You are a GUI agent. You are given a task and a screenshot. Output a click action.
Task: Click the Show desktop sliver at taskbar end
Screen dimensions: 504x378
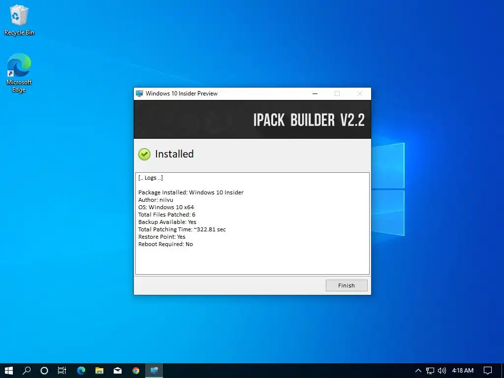[x=503, y=371]
